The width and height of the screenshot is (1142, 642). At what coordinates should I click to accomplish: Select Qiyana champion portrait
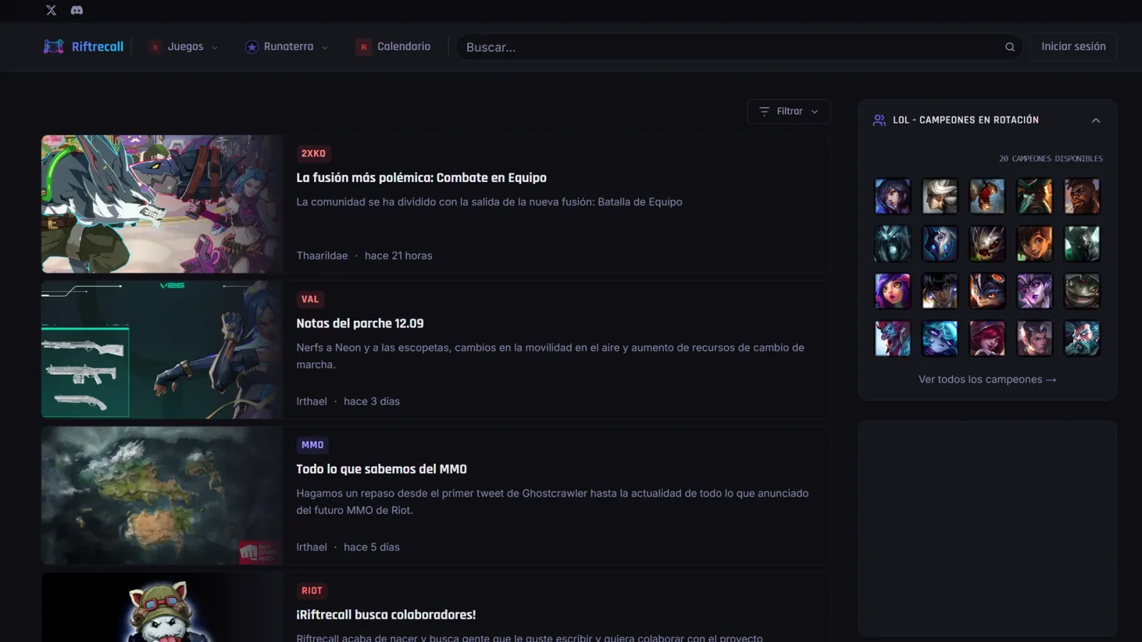[x=940, y=291]
